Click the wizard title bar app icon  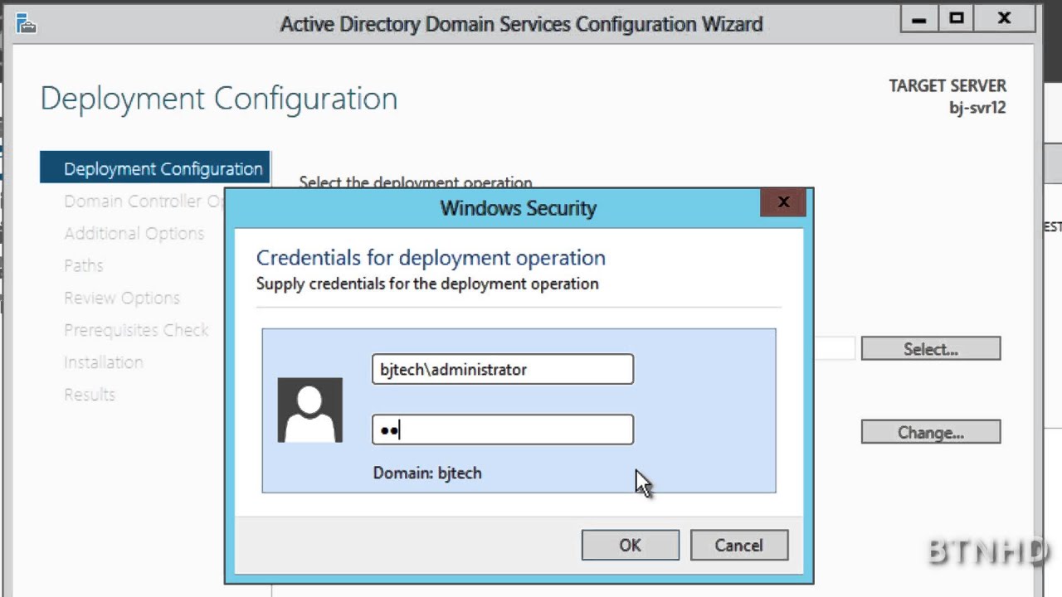[x=26, y=22]
